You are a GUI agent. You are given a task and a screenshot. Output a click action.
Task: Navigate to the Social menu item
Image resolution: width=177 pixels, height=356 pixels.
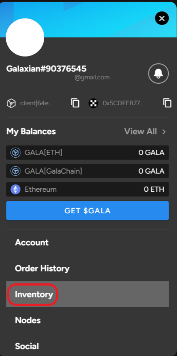pyautogui.click(x=27, y=346)
